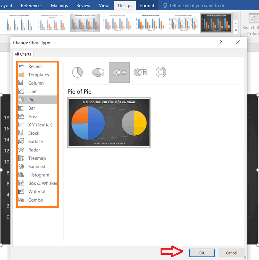Choose Column label in chart type list
This screenshot has width=259, height=260.
pyautogui.click(x=36, y=83)
